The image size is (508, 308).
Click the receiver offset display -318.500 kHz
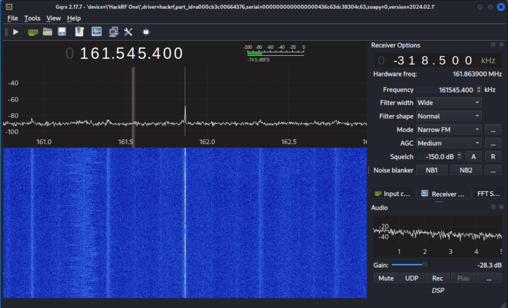tap(438, 60)
